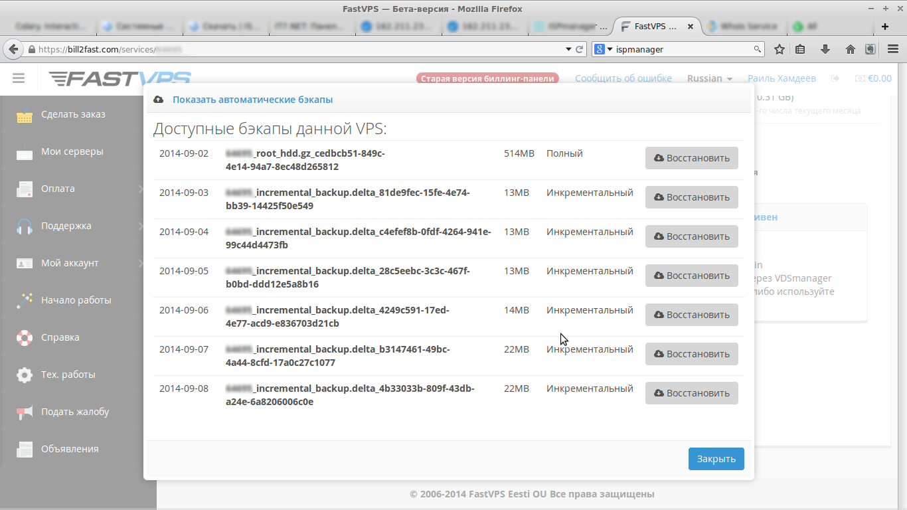
Task: Click the Firefox home icon
Action: click(x=850, y=48)
